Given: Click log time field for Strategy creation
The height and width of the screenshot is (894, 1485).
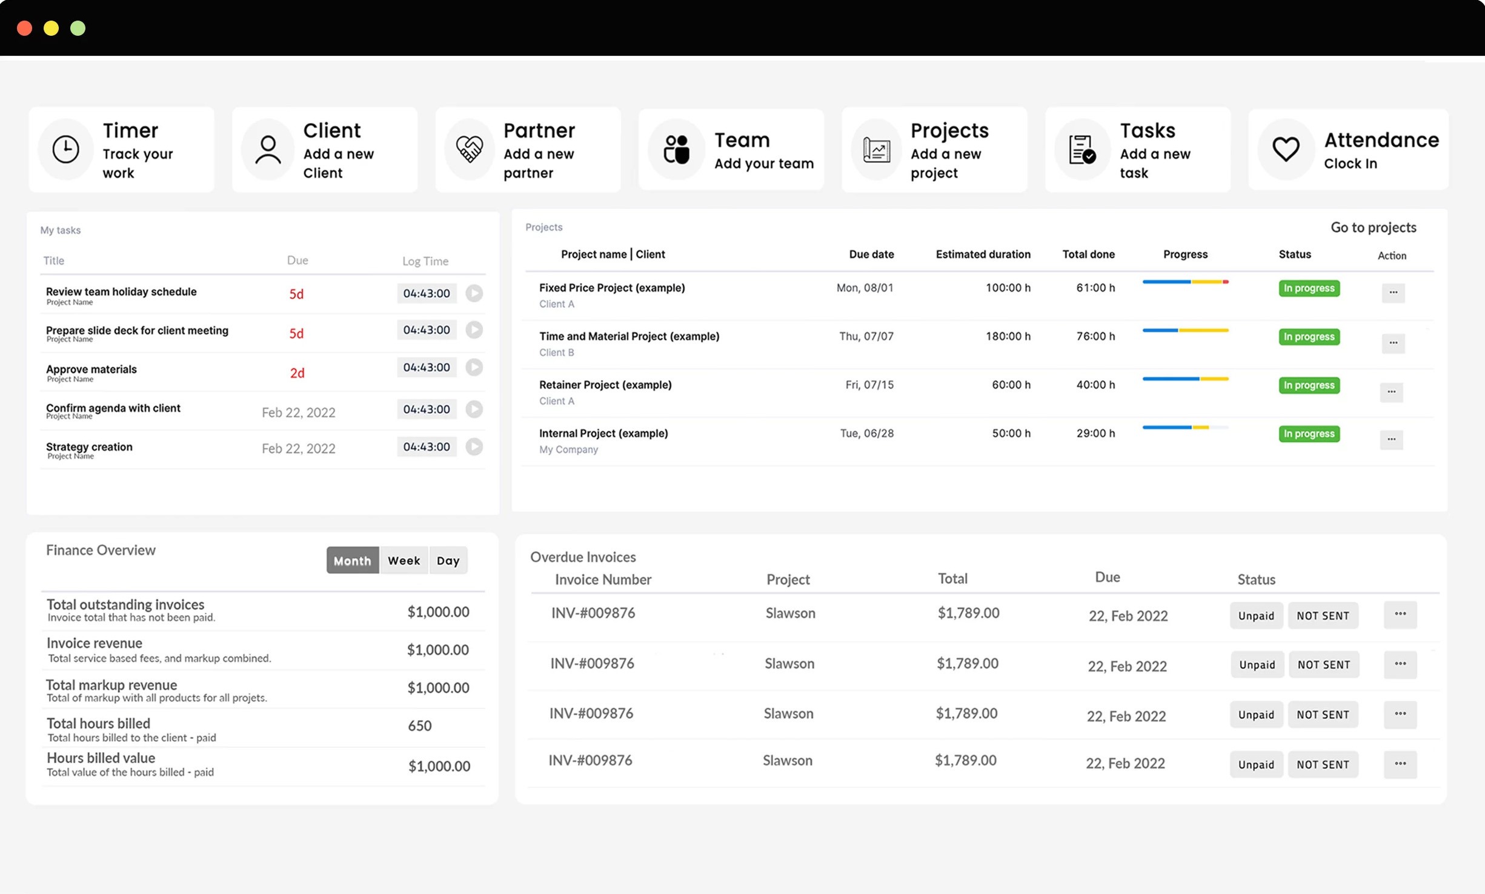Looking at the screenshot, I should tap(427, 447).
